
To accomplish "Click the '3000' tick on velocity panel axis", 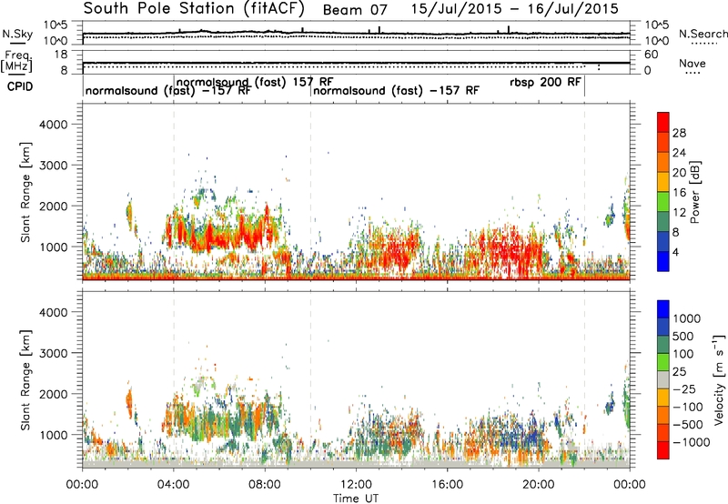I will [x=53, y=353].
